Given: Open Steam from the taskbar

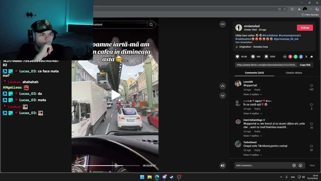Looking at the screenshot, I should (172, 177).
